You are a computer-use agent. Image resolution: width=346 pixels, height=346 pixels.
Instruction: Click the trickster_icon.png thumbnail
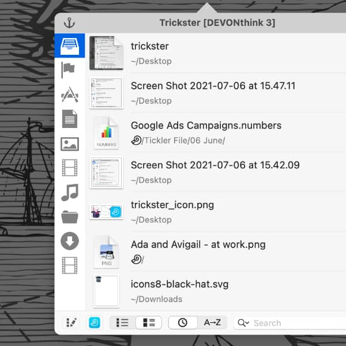coord(106,212)
